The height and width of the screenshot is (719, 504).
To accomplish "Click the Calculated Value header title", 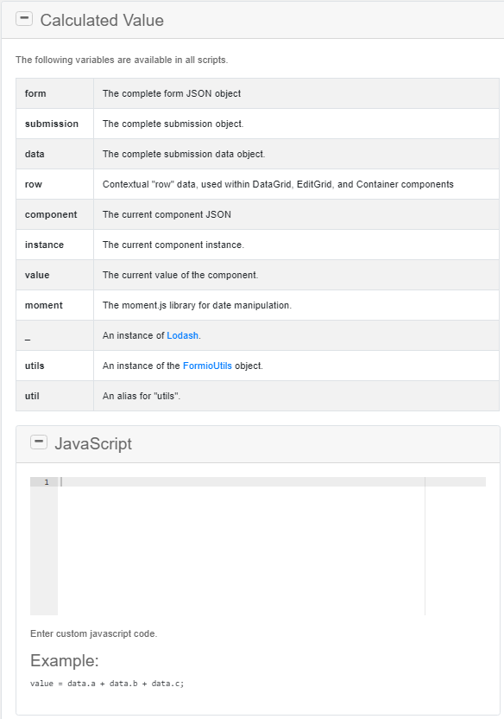I will (104, 20).
